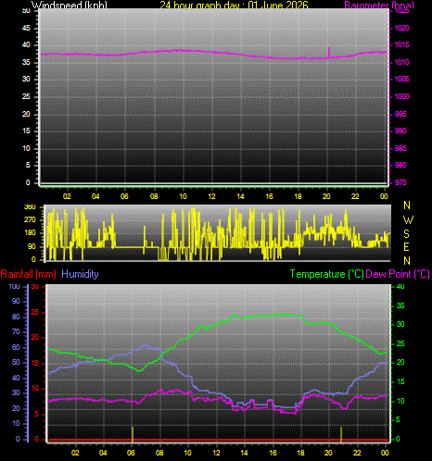
Task: Click red rainfall axis value "25"
Action: [35, 312]
